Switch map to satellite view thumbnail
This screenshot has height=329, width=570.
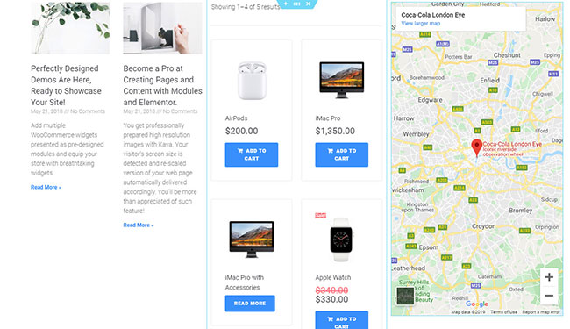tap(405, 296)
